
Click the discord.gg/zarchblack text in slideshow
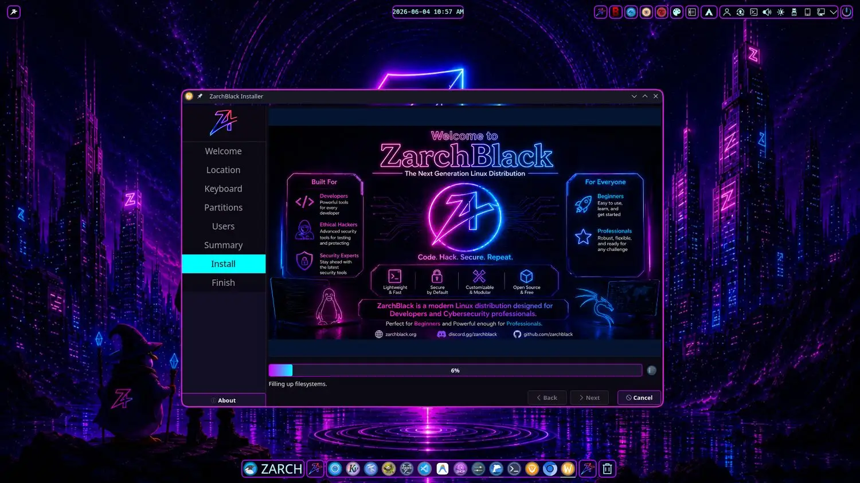click(472, 335)
